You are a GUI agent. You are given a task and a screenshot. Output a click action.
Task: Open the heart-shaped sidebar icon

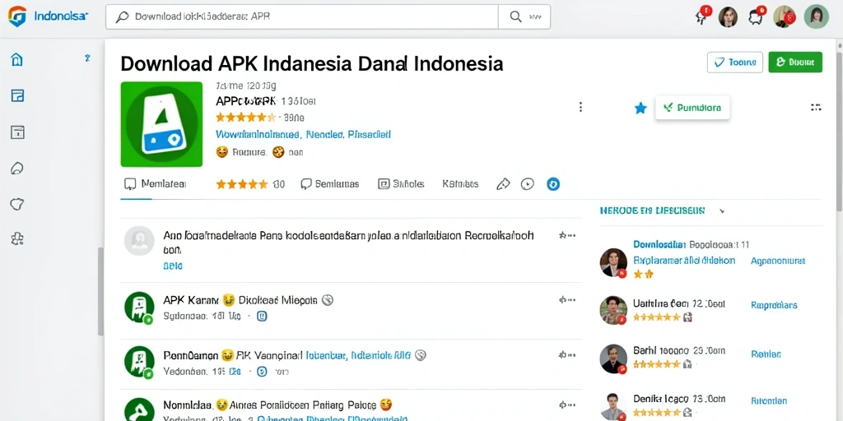[17, 204]
